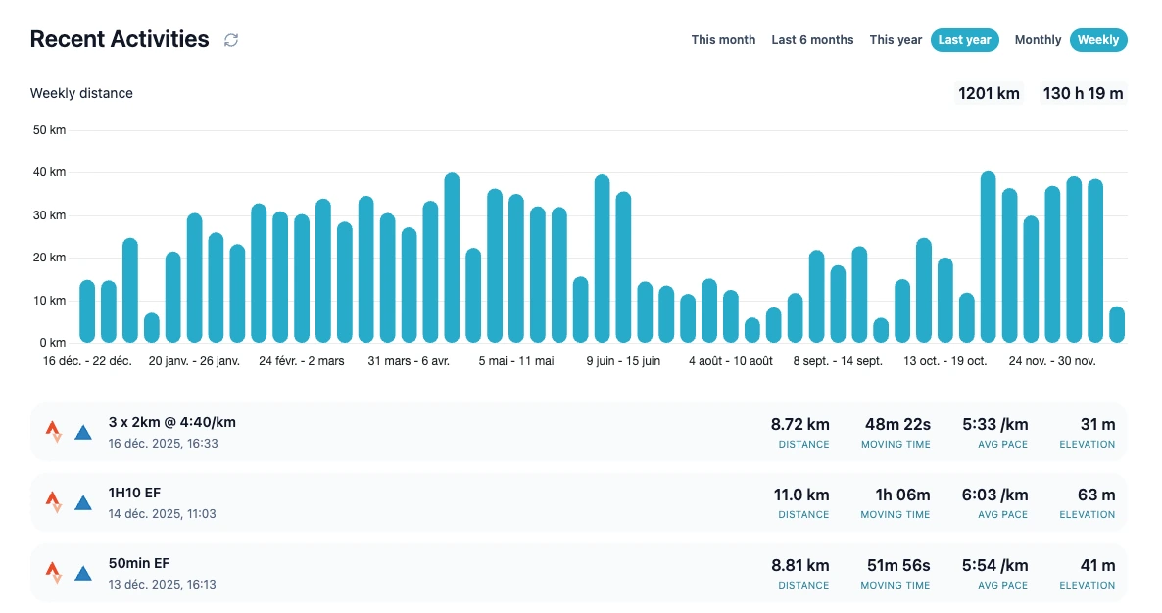The width and height of the screenshot is (1162, 613).
Task: Open the 3 x 2km @ 4:40/km activity
Action: [x=171, y=422]
